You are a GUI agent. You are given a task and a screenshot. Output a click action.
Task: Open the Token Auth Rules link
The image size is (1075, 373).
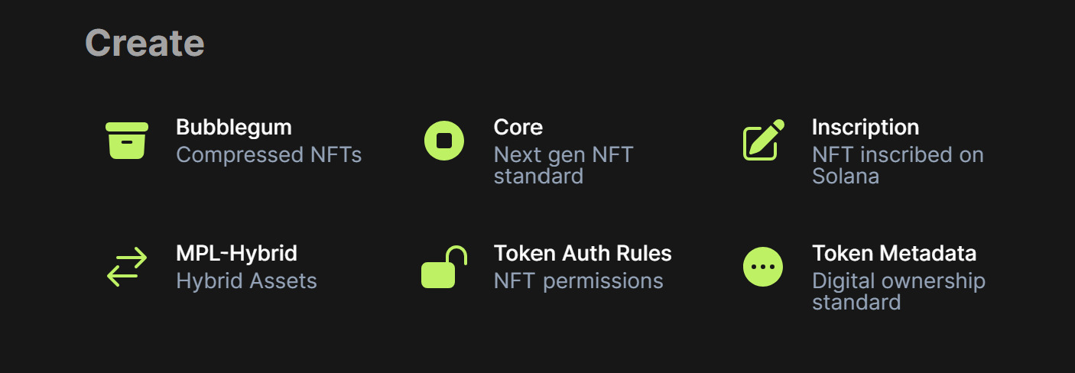(x=583, y=253)
